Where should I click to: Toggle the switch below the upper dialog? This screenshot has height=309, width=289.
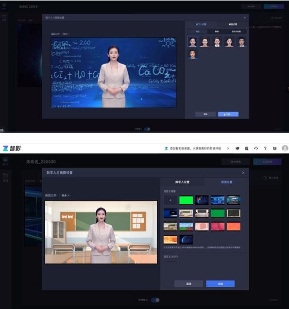click(x=147, y=129)
